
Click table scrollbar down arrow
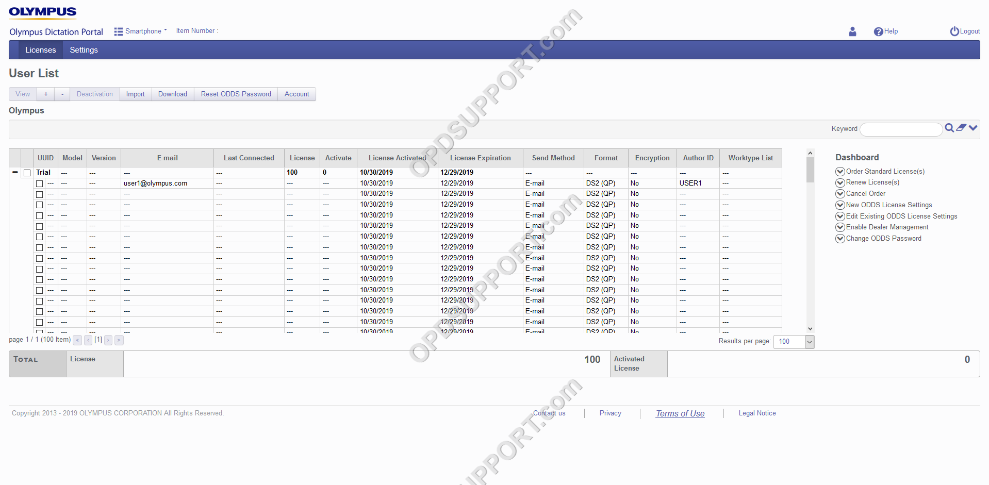[810, 328]
